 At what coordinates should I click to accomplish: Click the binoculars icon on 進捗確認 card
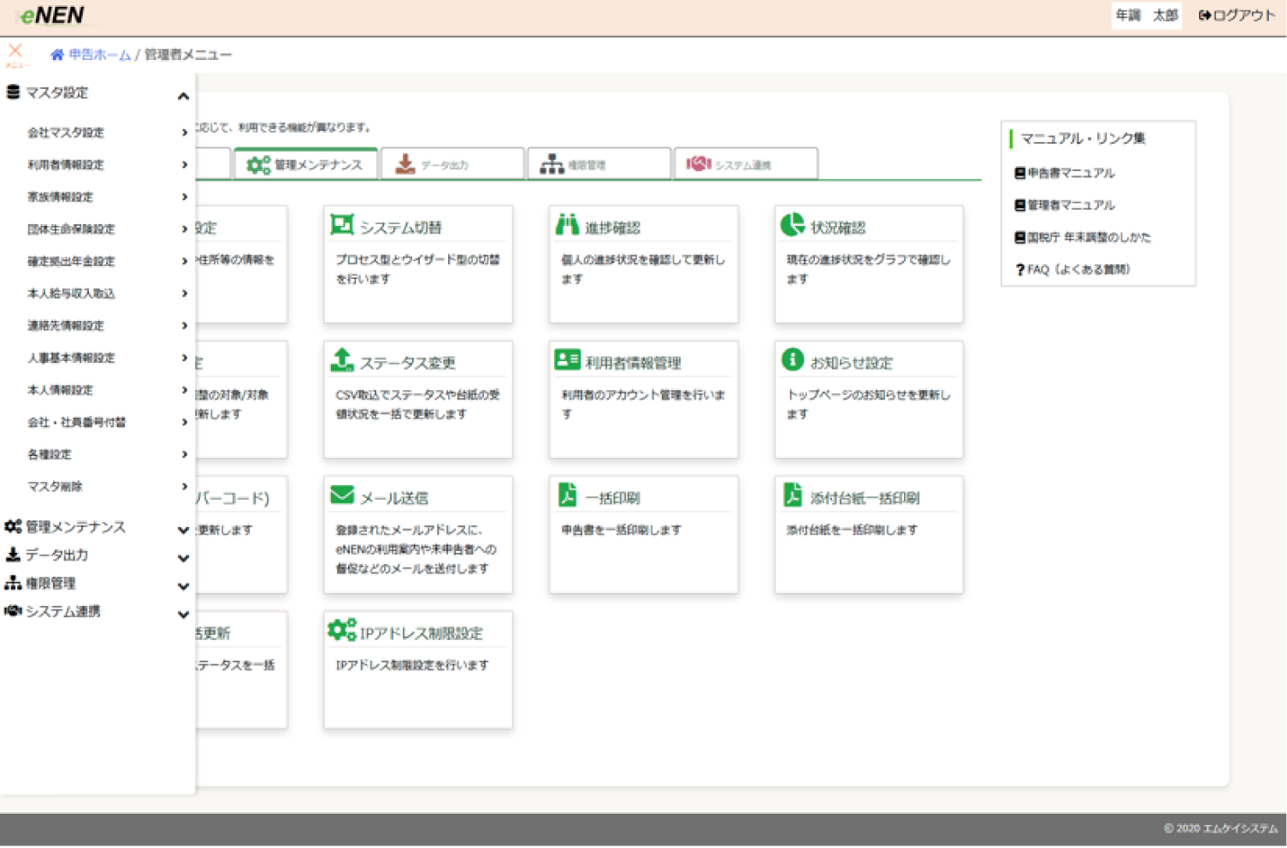point(566,225)
